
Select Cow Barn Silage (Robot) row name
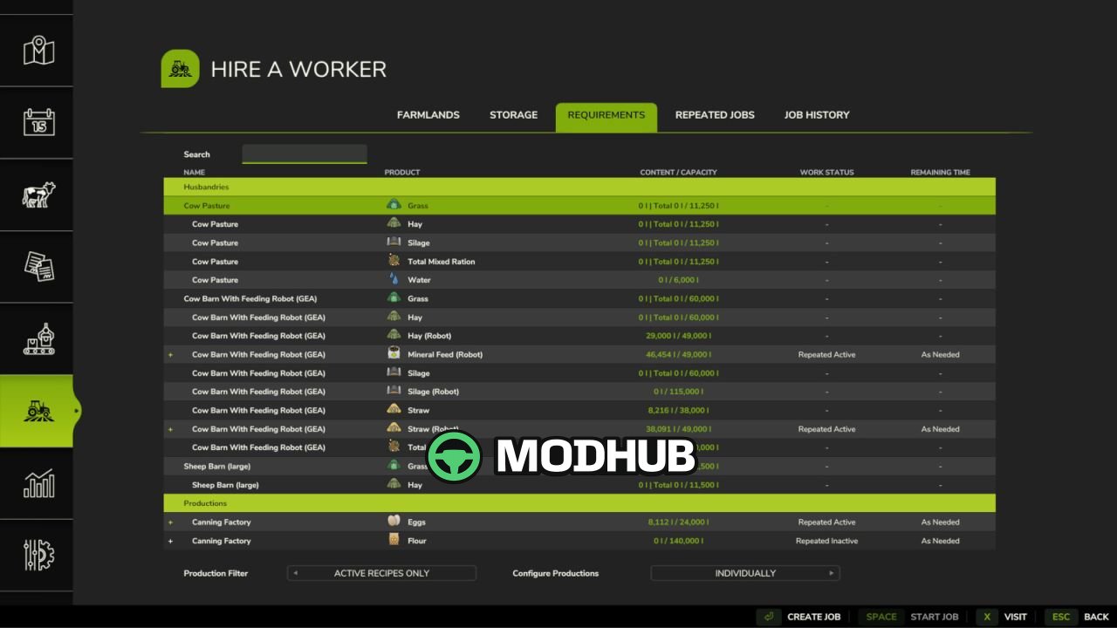coord(258,392)
